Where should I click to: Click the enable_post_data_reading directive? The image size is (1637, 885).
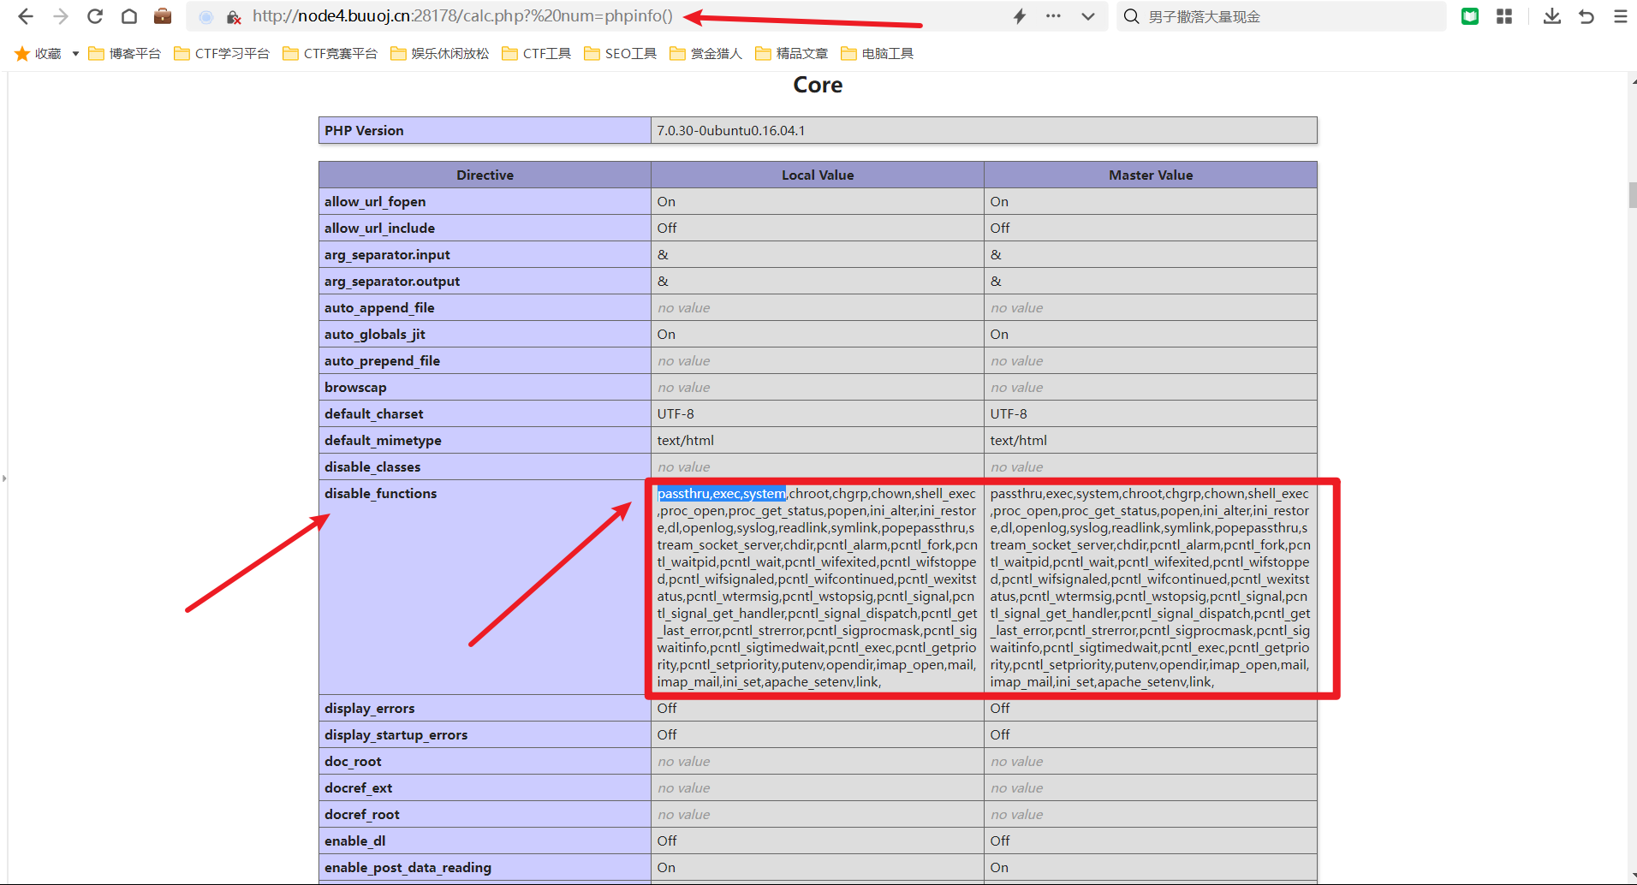pyautogui.click(x=408, y=867)
